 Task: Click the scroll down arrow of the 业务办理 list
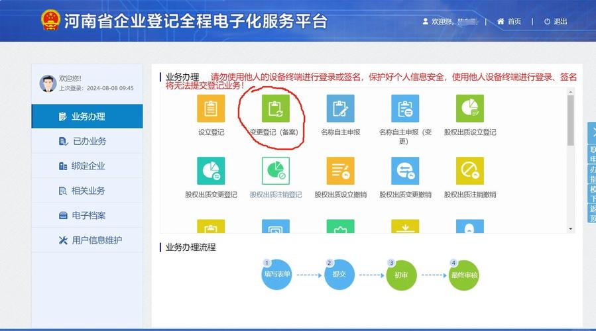(571, 229)
